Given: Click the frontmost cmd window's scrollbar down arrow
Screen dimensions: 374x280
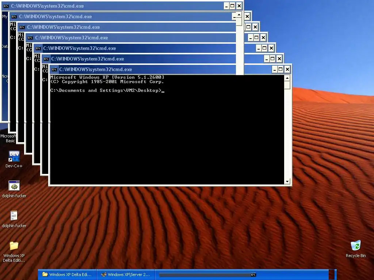Looking at the screenshot, I should tap(287, 182).
